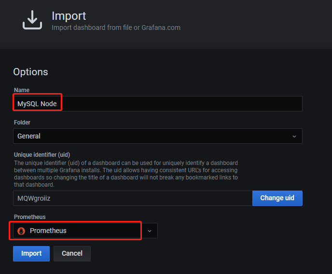Open the Prometheus data source selector
Screen dimensions: 332x274
[85, 231]
